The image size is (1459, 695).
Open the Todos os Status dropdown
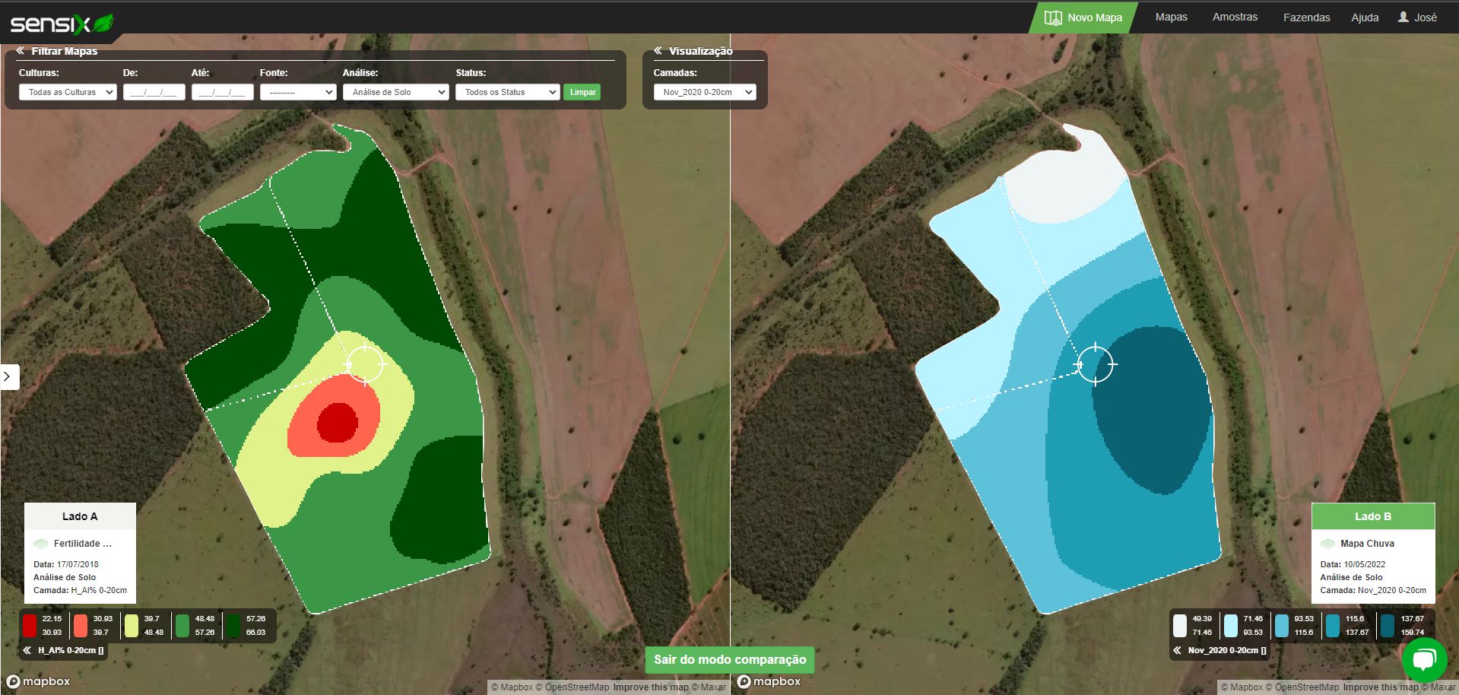(507, 92)
